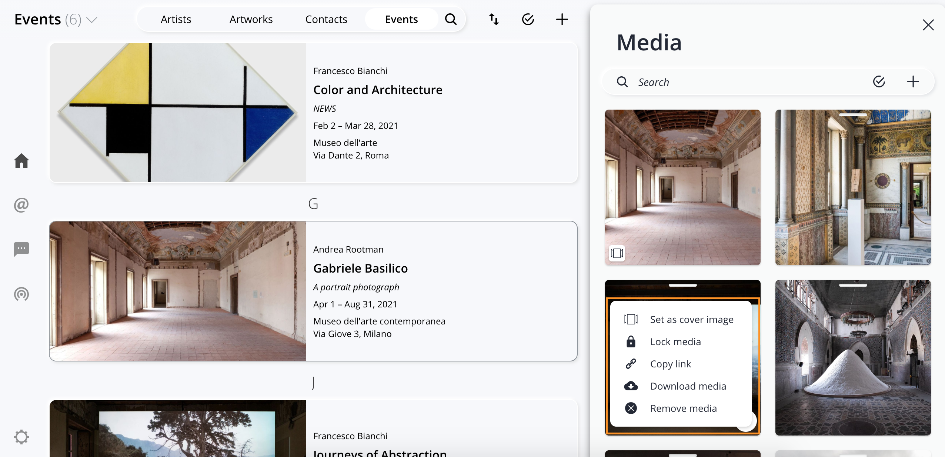Image resolution: width=945 pixels, height=457 pixels.
Task: Open the broadcast signal sidebar icon
Action: click(x=21, y=294)
